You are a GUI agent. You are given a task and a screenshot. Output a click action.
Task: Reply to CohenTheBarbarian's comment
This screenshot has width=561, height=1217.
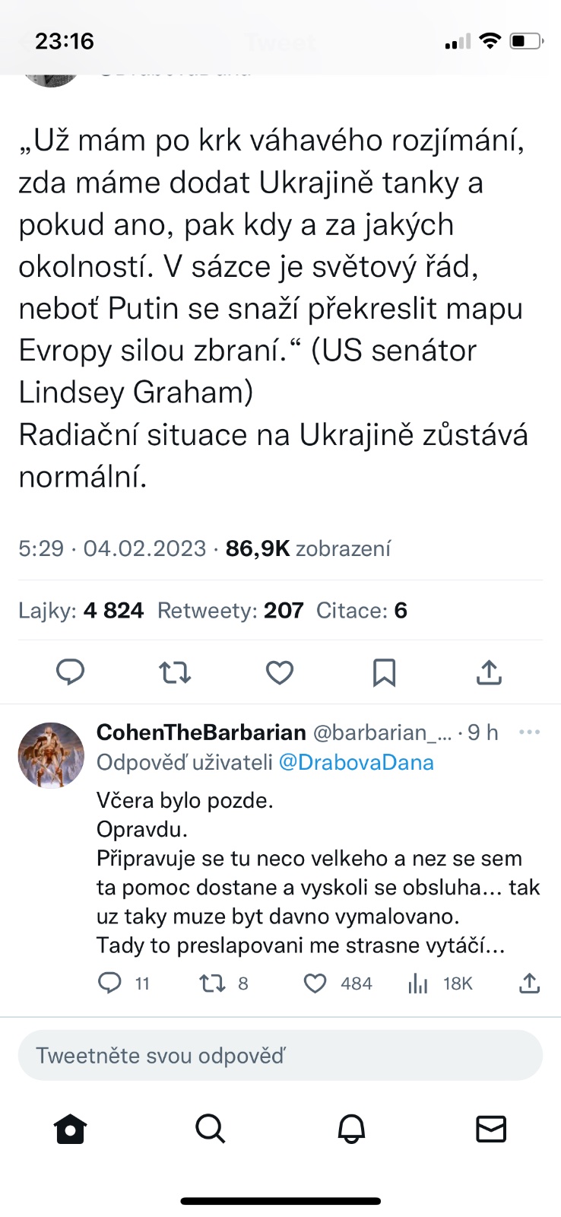[110, 983]
